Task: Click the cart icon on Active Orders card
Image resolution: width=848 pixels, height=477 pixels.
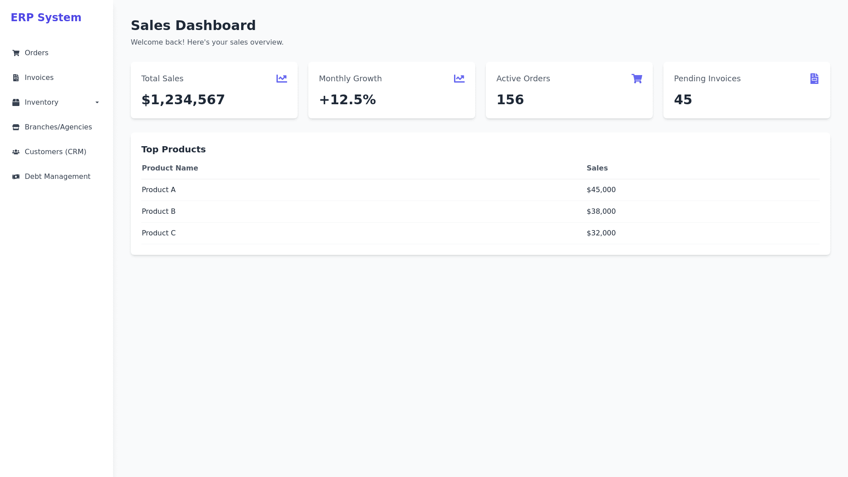Action: 637,79
